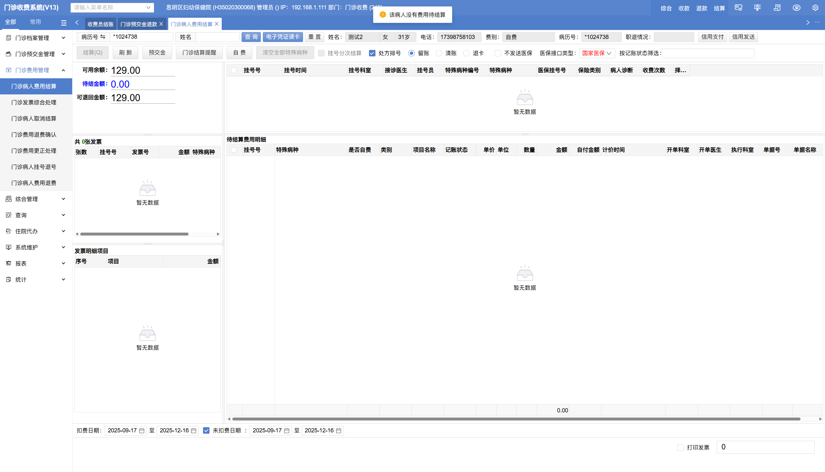The image size is (825, 472).
Task: Click the invoice list horizontal scrollbar
Action: point(134,234)
